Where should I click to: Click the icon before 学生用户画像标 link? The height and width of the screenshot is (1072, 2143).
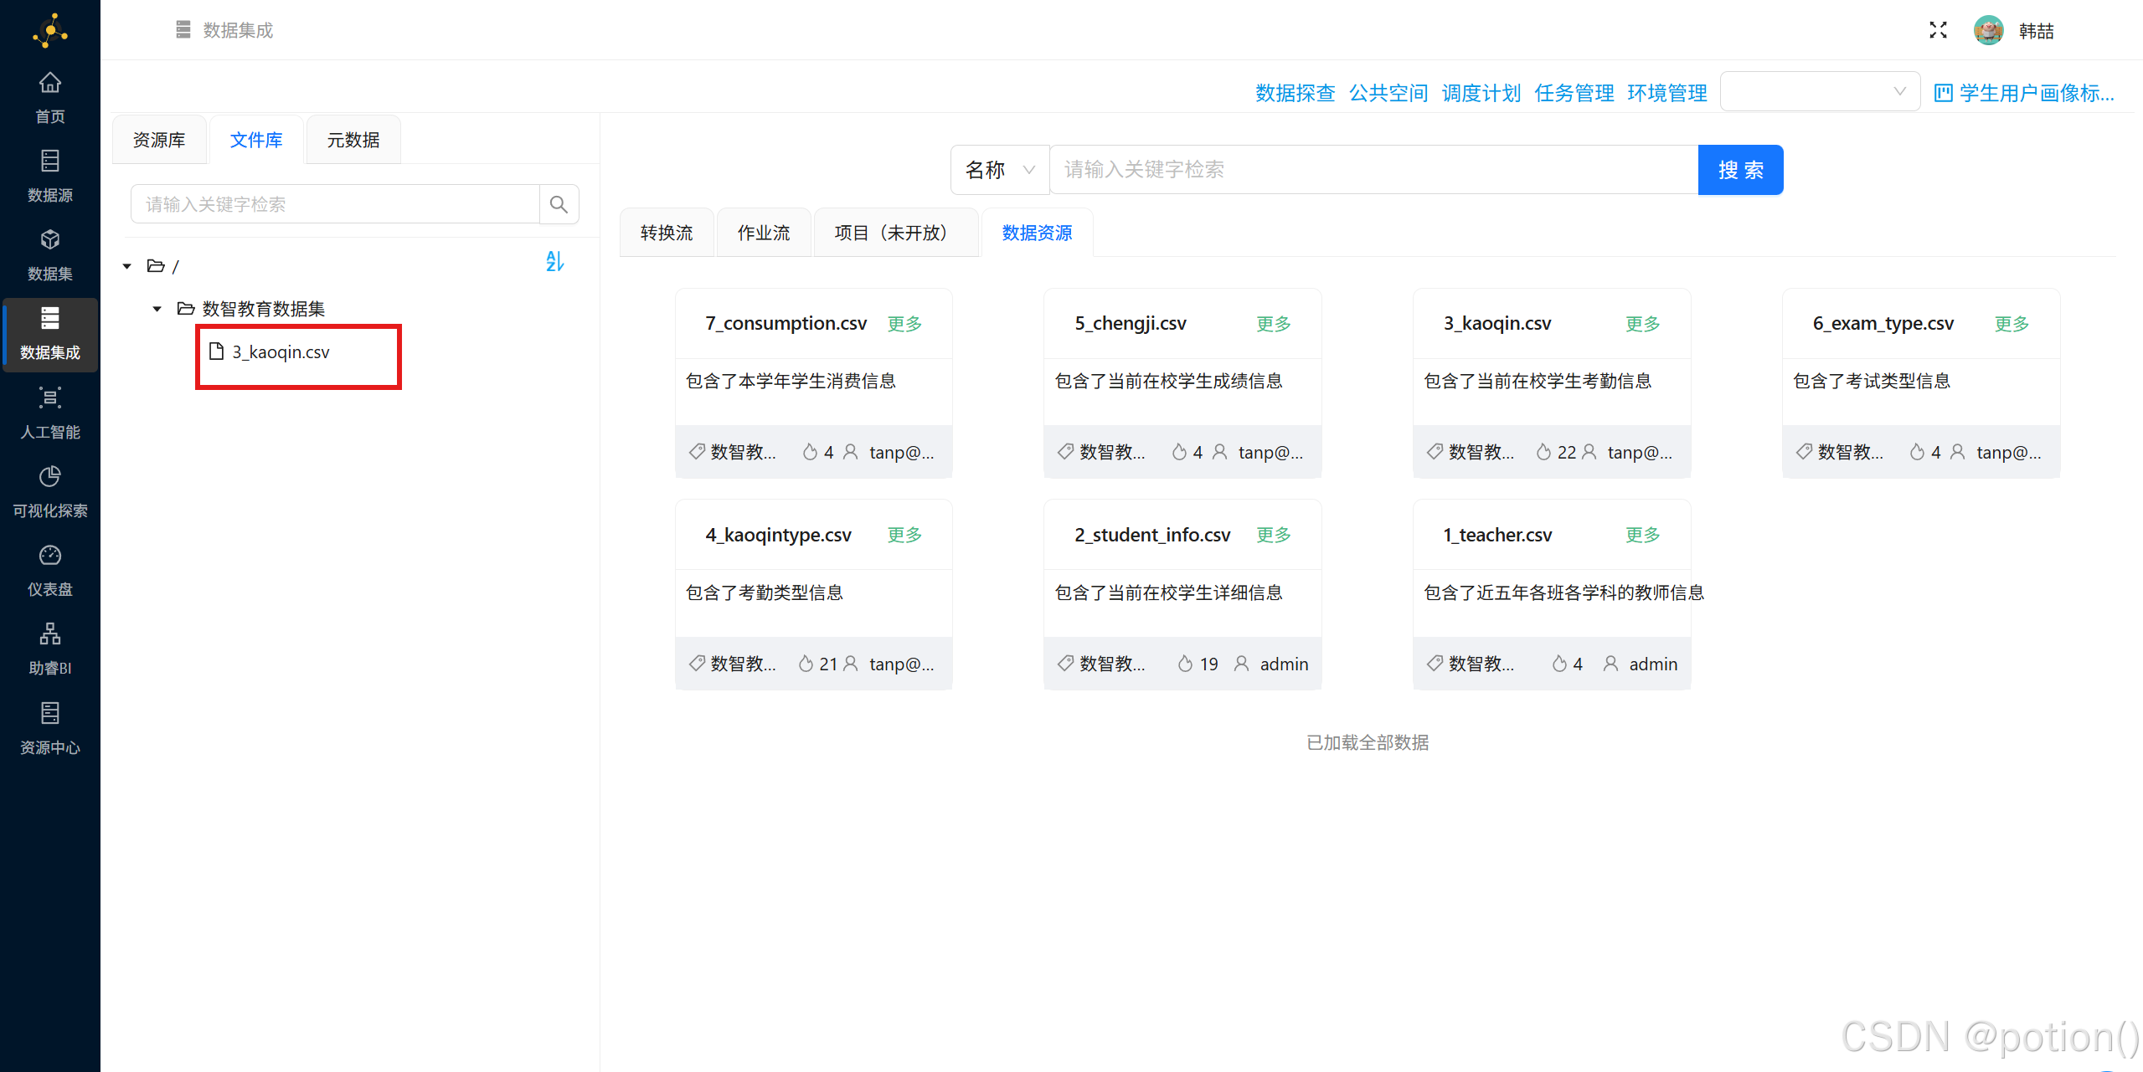1943,93
